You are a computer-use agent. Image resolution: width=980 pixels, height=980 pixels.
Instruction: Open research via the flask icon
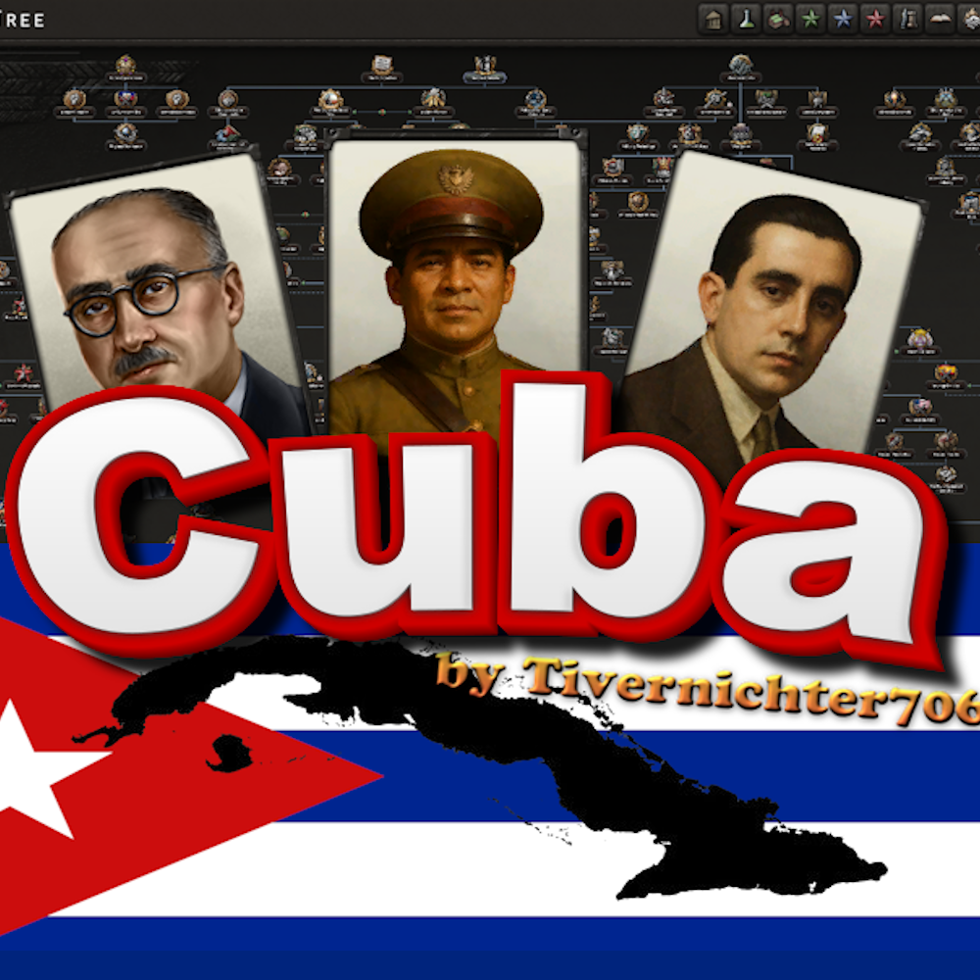[746, 20]
